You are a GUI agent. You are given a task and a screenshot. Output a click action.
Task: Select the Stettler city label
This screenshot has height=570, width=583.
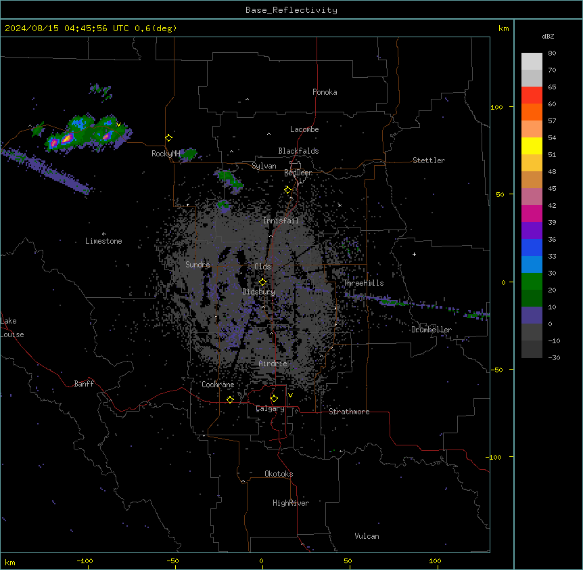coord(428,160)
